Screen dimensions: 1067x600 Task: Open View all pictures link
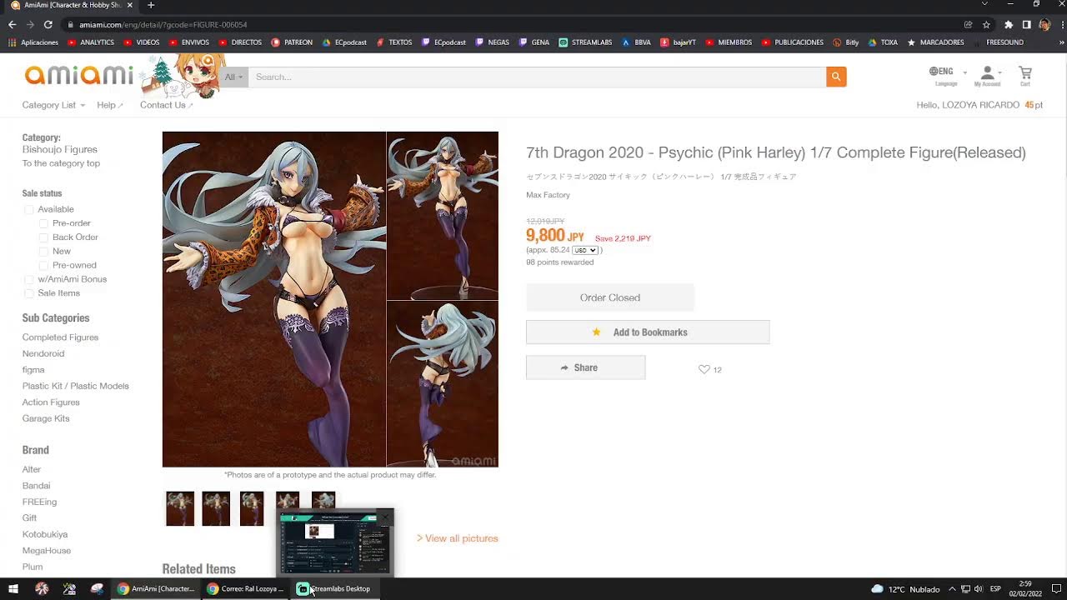point(458,538)
